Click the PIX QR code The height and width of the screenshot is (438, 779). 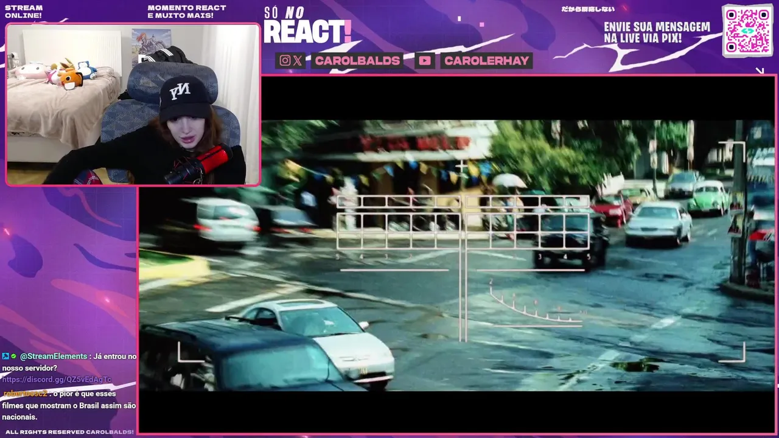click(x=747, y=30)
